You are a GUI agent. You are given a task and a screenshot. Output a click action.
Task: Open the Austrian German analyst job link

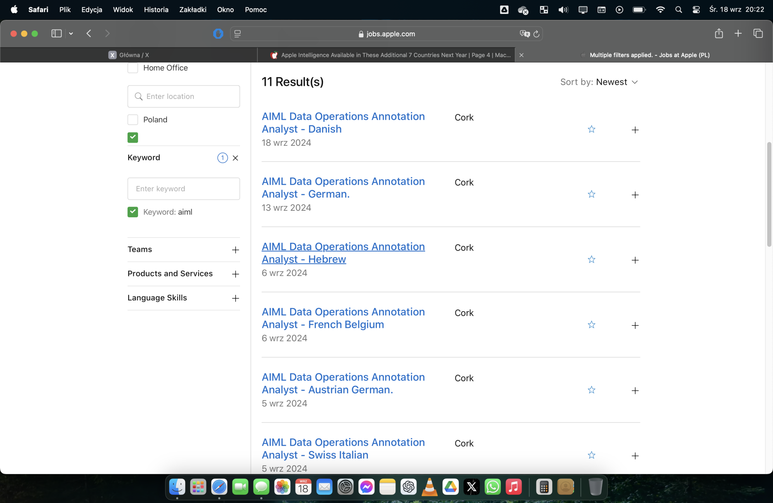click(x=343, y=383)
